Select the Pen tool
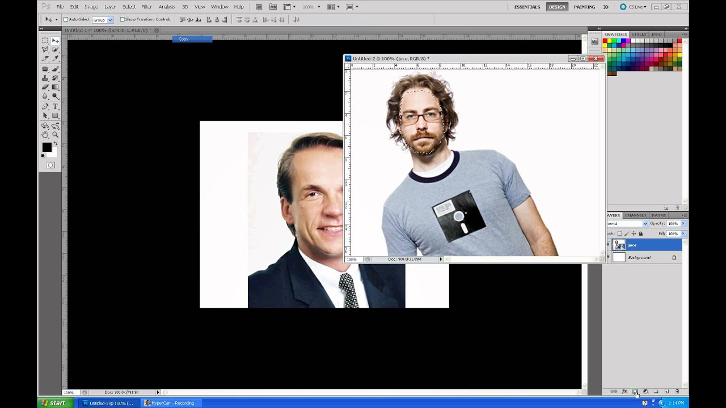The height and width of the screenshot is (408, 726). [x=45, y=107]
